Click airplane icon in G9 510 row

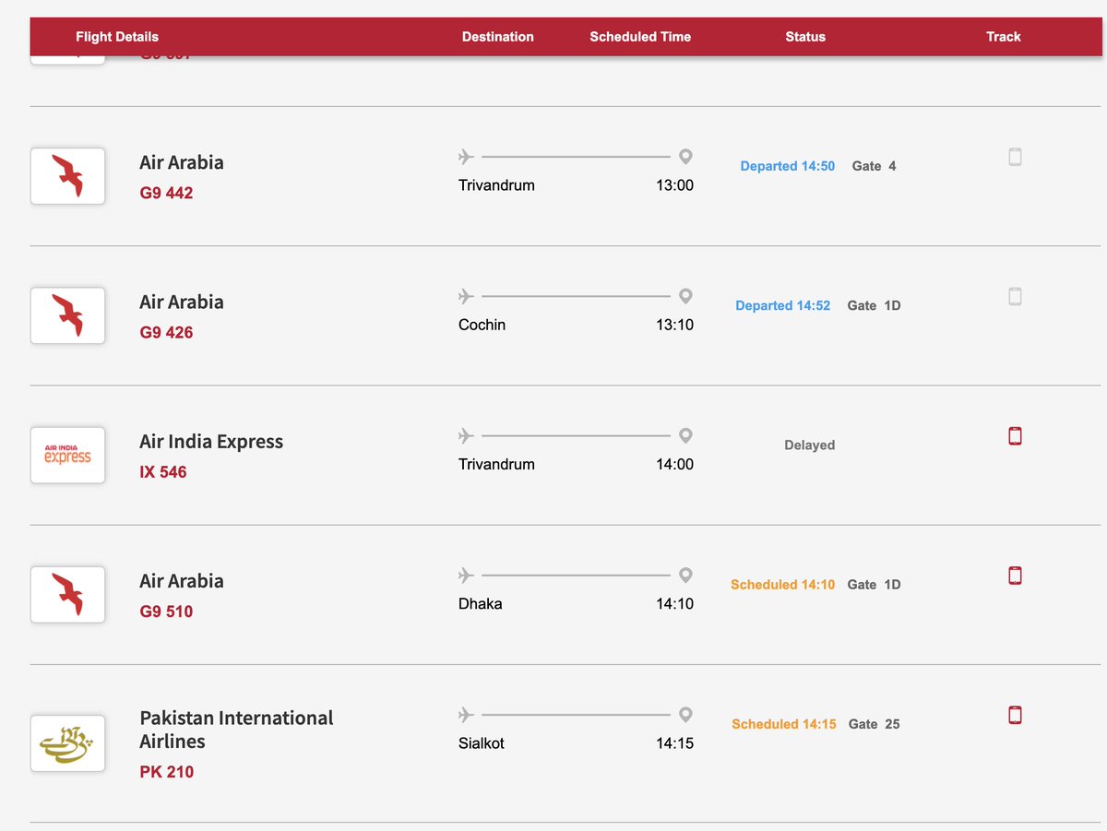tap(466, 576)
